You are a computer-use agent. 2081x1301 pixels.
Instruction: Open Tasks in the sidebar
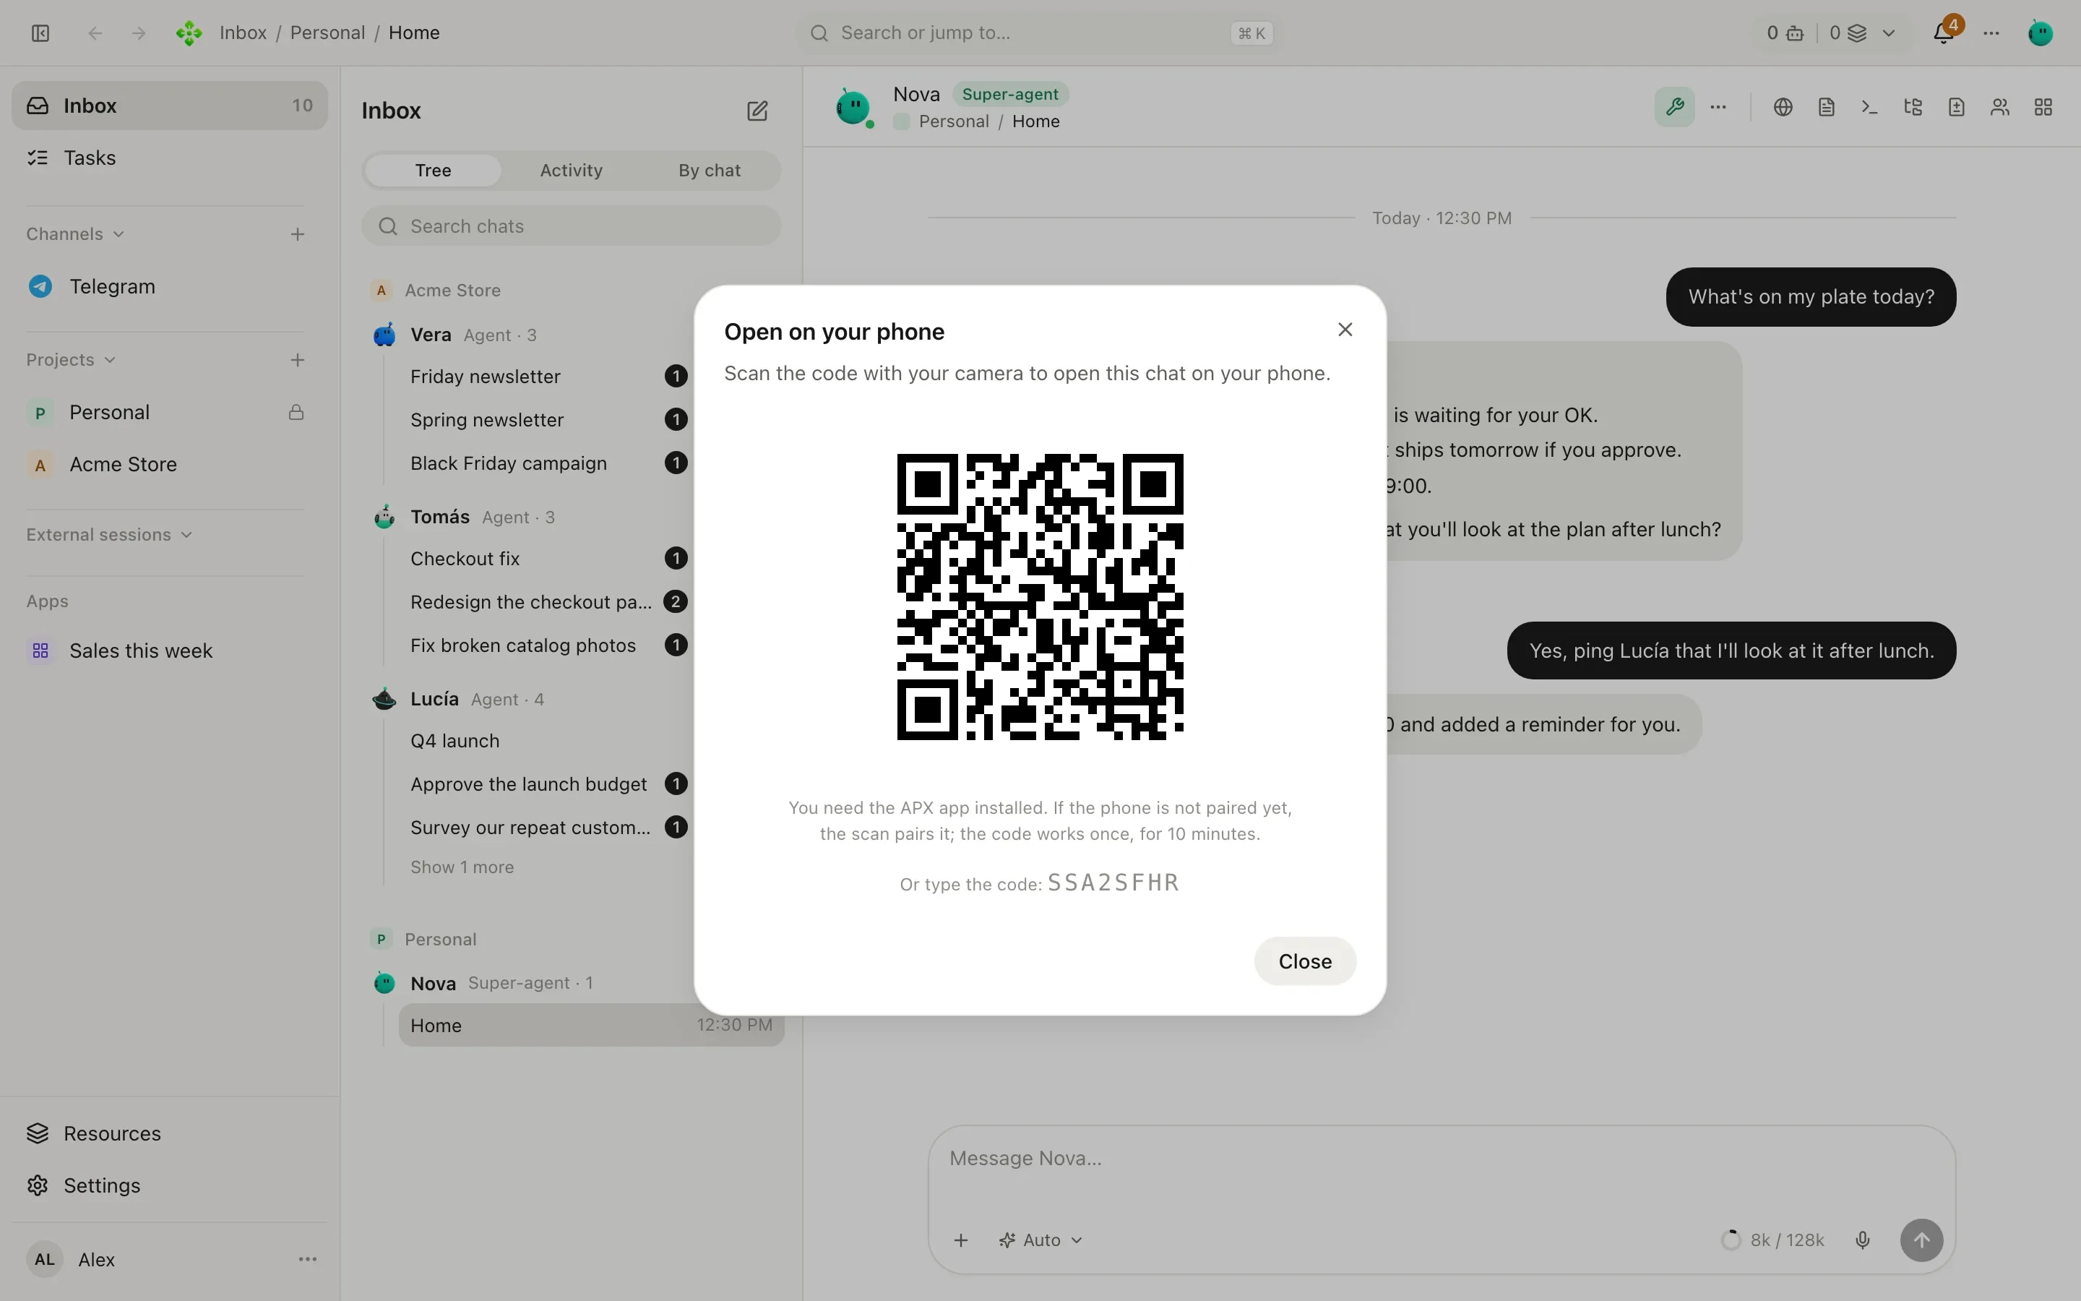click(x=169, y=158)
